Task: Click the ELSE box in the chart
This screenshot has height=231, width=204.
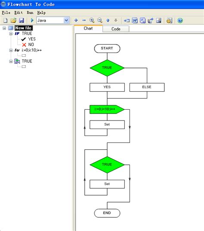Action: pos(147,87)
